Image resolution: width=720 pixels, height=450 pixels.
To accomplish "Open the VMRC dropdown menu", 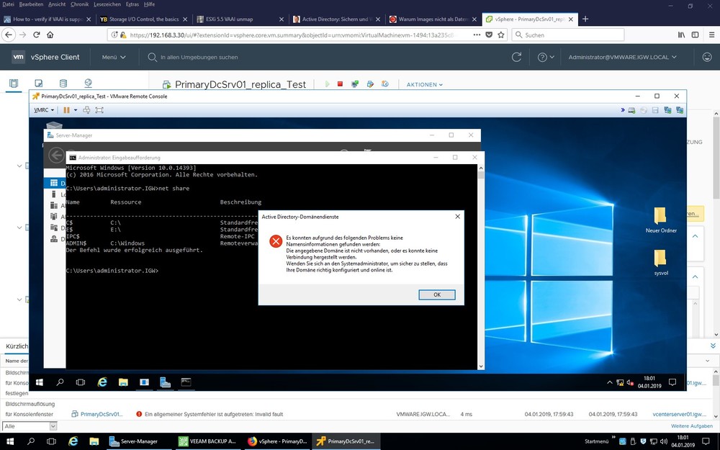I will (44, 110).
